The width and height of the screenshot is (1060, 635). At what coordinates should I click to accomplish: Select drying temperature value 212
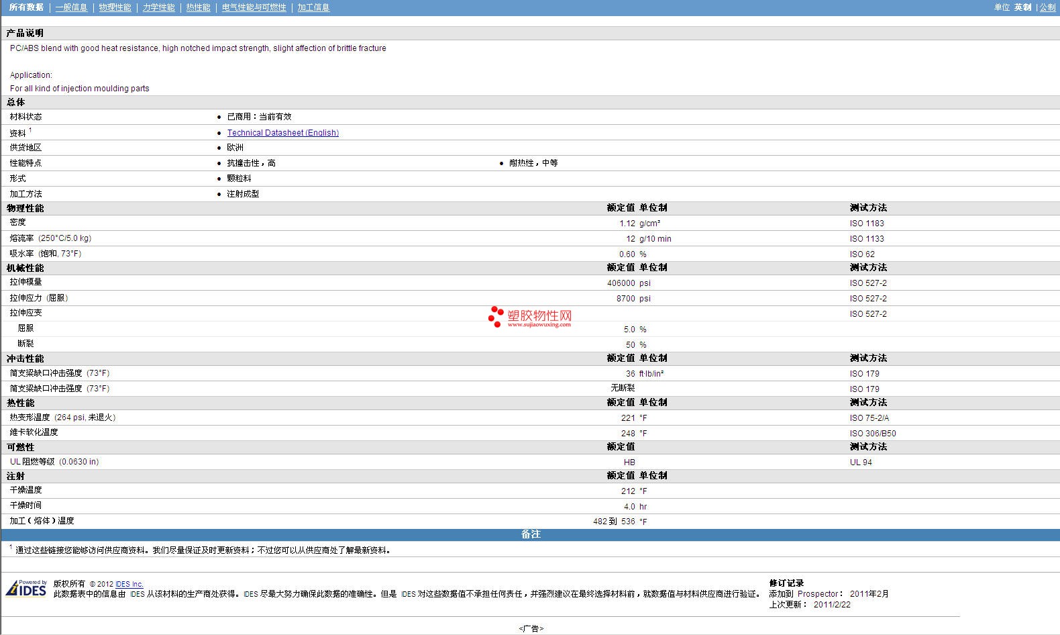[628, 491]
